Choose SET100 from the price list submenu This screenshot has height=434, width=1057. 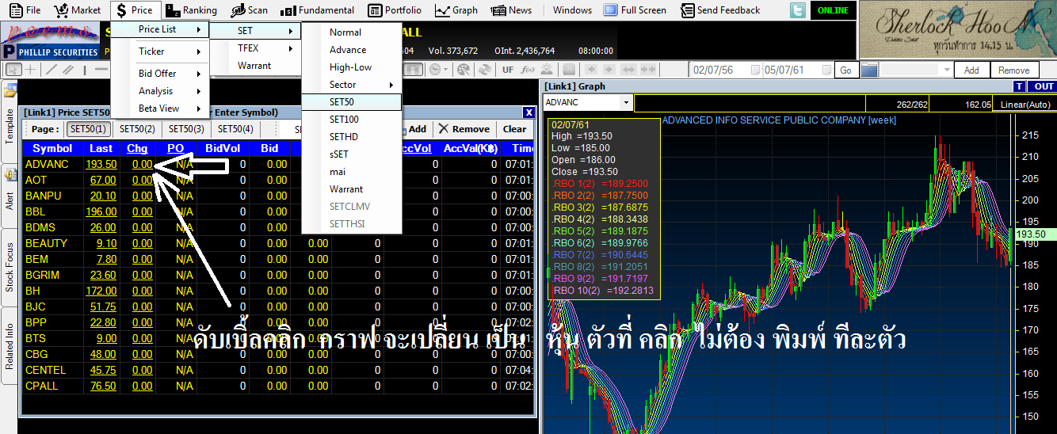tap(352, 120)
